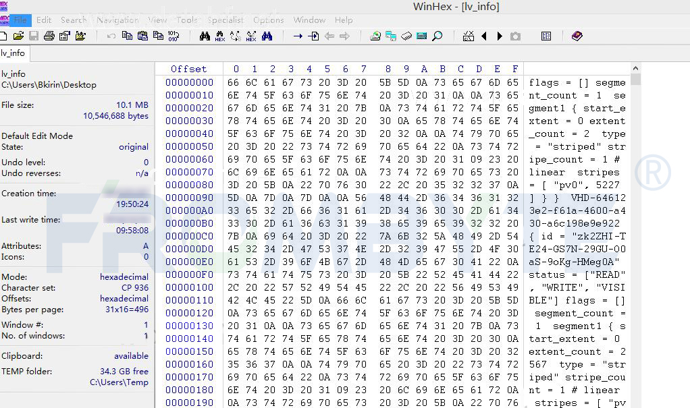
Task: Click the Back navigation arrow
Action: coord(329,36)
